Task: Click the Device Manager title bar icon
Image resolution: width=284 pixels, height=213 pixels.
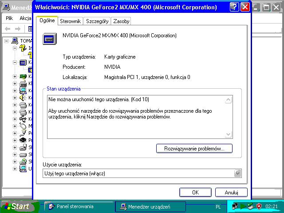Action: pos(6,8)
